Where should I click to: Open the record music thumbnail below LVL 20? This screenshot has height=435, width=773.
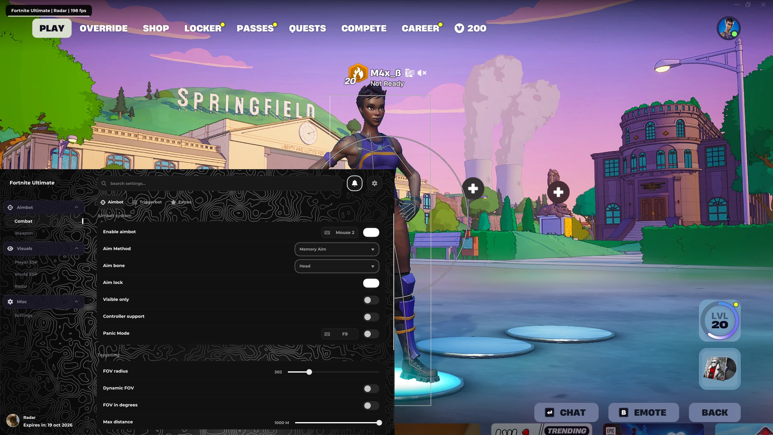coord(720,369)
